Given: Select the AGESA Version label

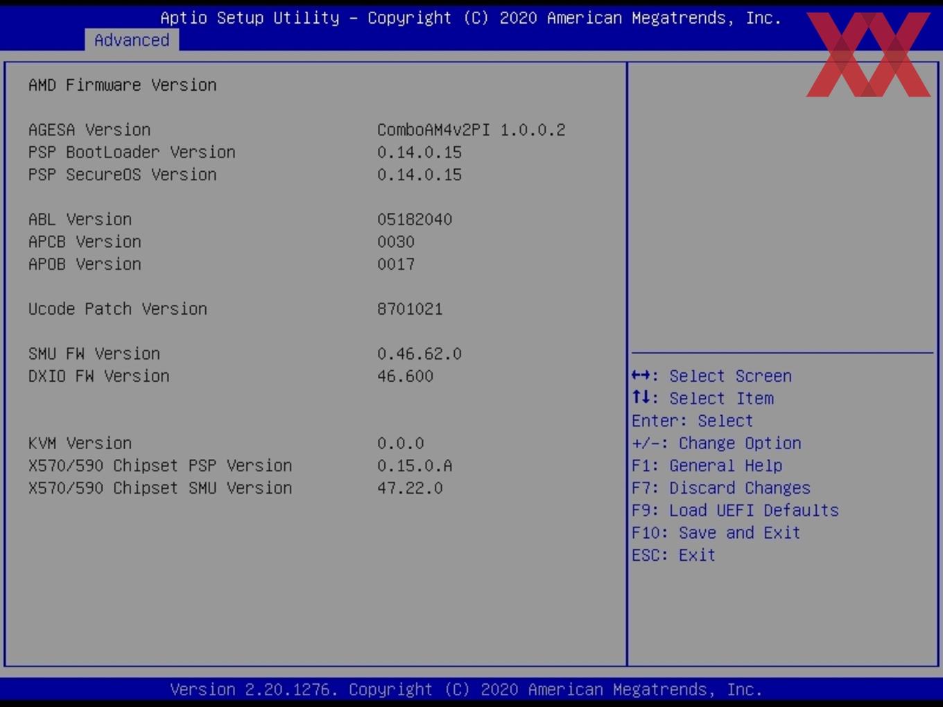Looking at the screenshot, I should point(89,130).
